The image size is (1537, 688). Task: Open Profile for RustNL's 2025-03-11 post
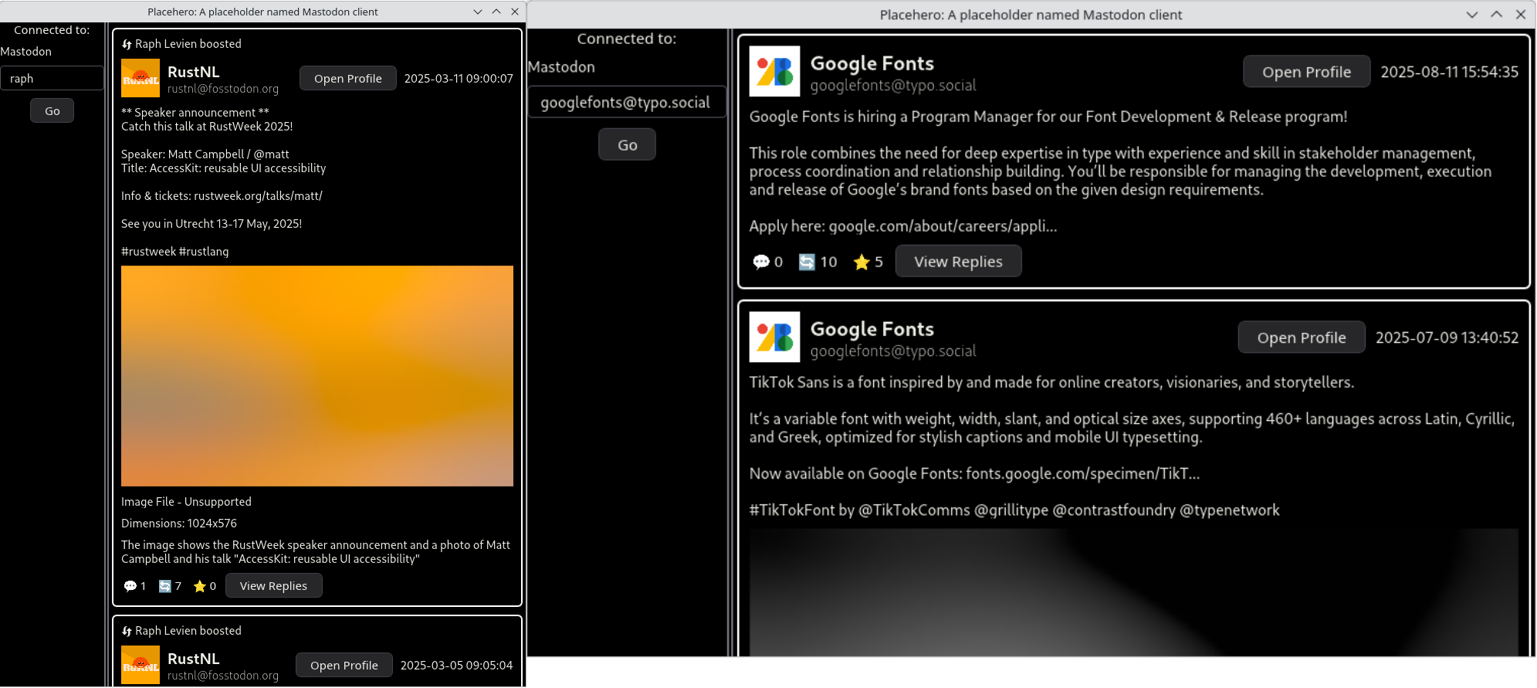coord(348,78)
